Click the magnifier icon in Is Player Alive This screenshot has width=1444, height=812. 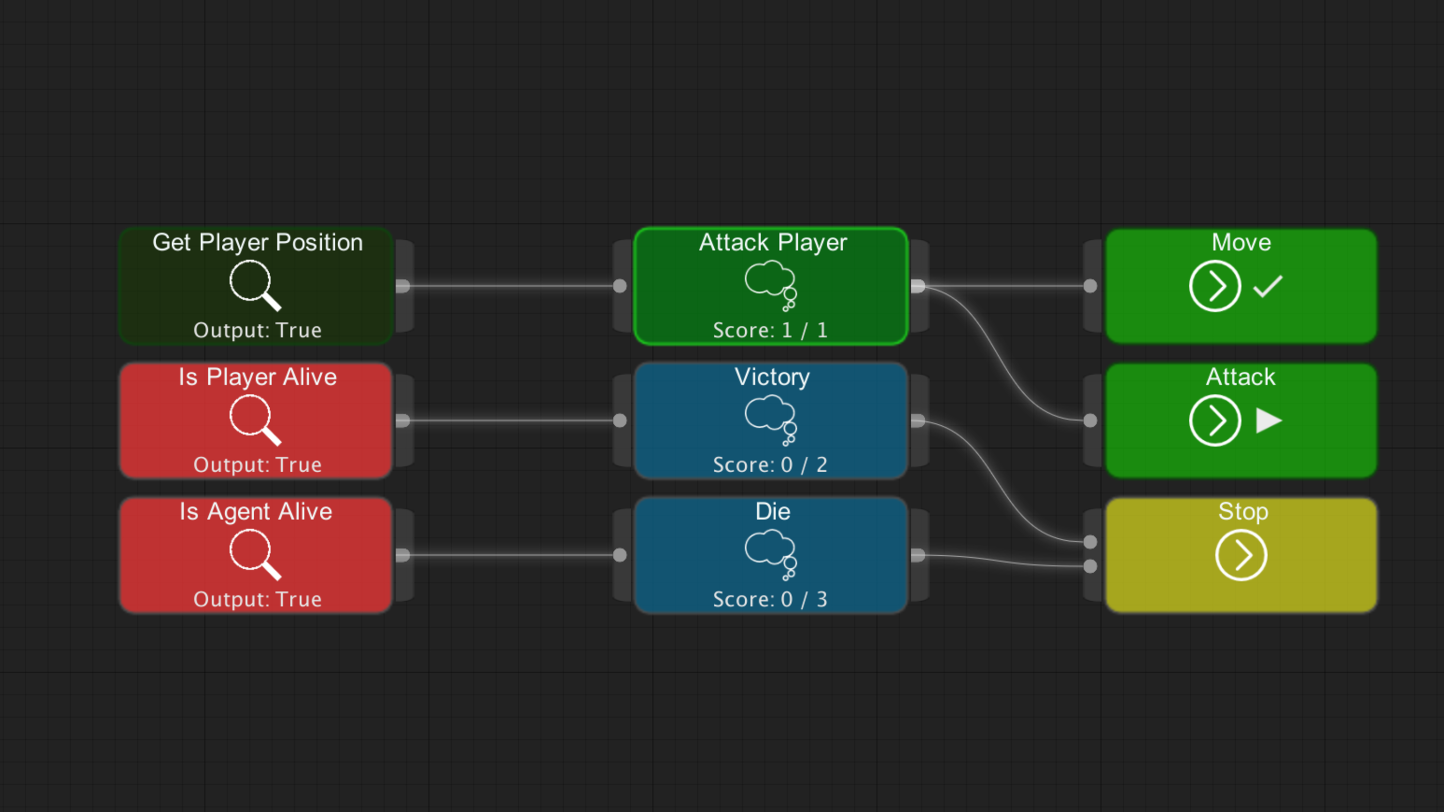[254, 419]
